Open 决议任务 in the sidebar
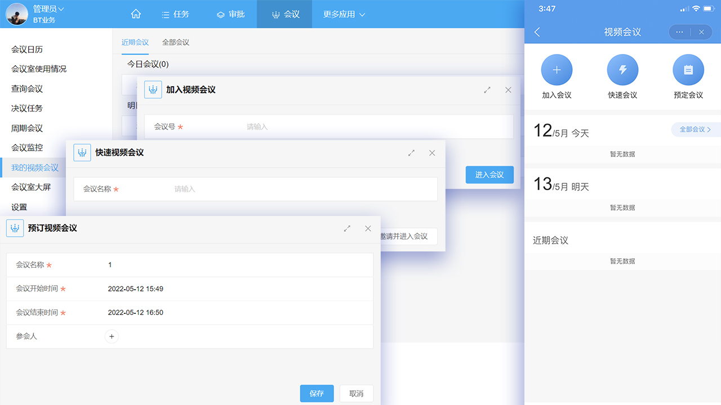This screenshot has height=405, width=721. pyautogui.click(x=27, y=108)
